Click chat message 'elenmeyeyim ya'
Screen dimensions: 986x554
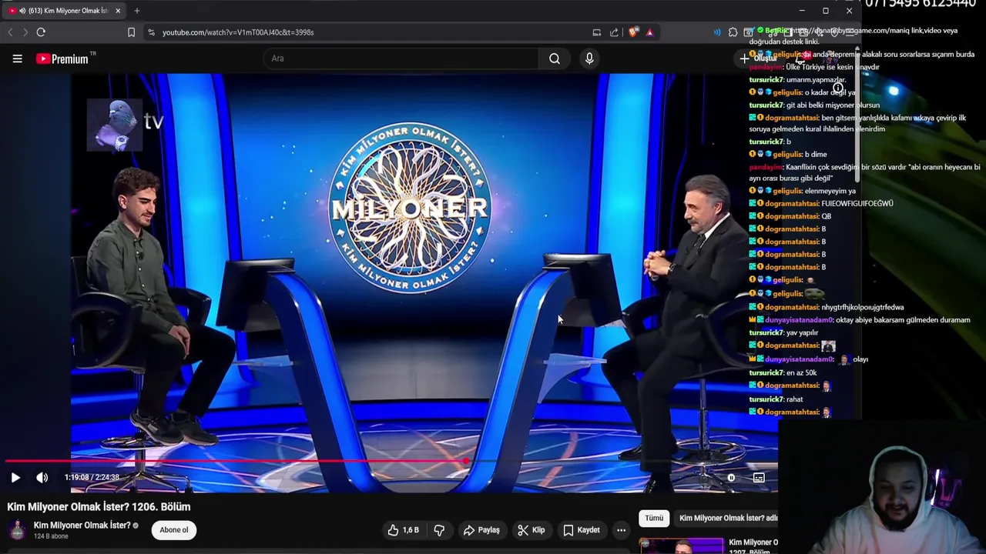tap(830, 191)
